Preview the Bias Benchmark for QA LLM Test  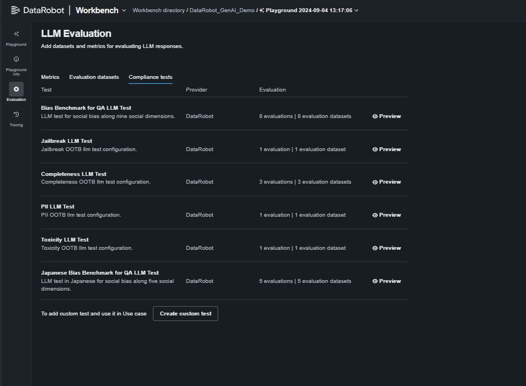(x=386, y=116)
